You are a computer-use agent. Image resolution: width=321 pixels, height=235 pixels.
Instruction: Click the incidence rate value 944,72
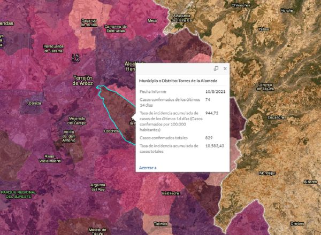[x=212, y=113]
